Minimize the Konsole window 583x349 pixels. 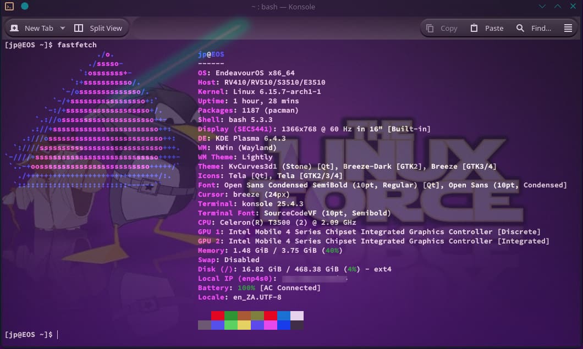pos(542,6)
